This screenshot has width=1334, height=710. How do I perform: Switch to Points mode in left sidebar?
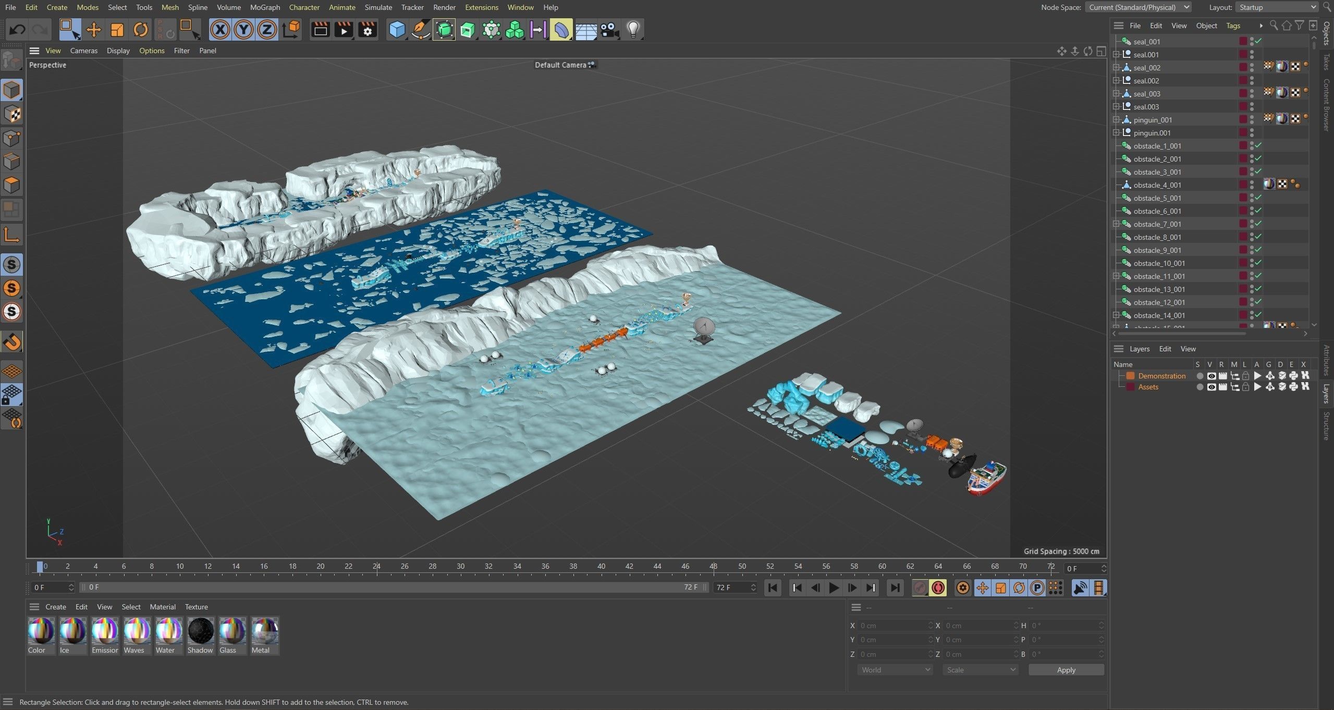coord(11,138)
